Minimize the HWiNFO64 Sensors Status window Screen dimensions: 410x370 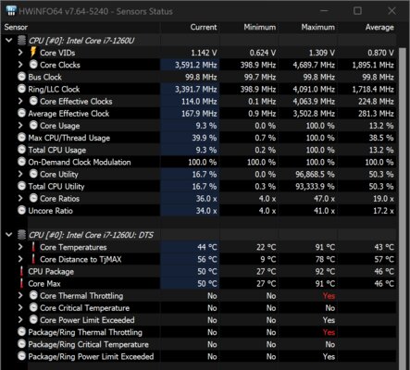[x=324, y=11]
